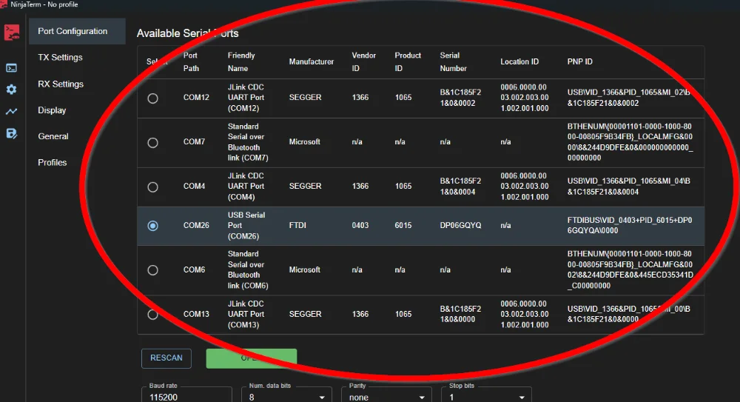Expand the Stop bits dropdown
Screen dimensions: 740x402
(485, 396)
